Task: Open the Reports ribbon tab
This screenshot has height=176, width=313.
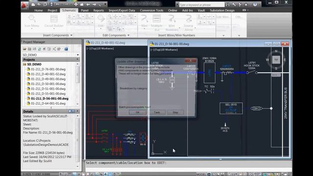Action: (x=99, y=10)
